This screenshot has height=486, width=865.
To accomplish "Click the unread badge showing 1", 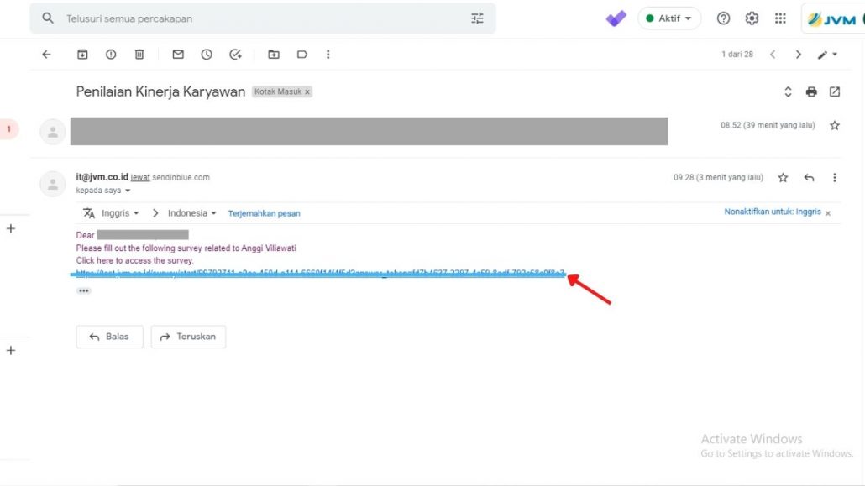I will [9, 129].
